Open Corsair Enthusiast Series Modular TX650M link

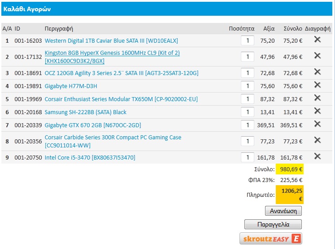(x=121, y=99)
